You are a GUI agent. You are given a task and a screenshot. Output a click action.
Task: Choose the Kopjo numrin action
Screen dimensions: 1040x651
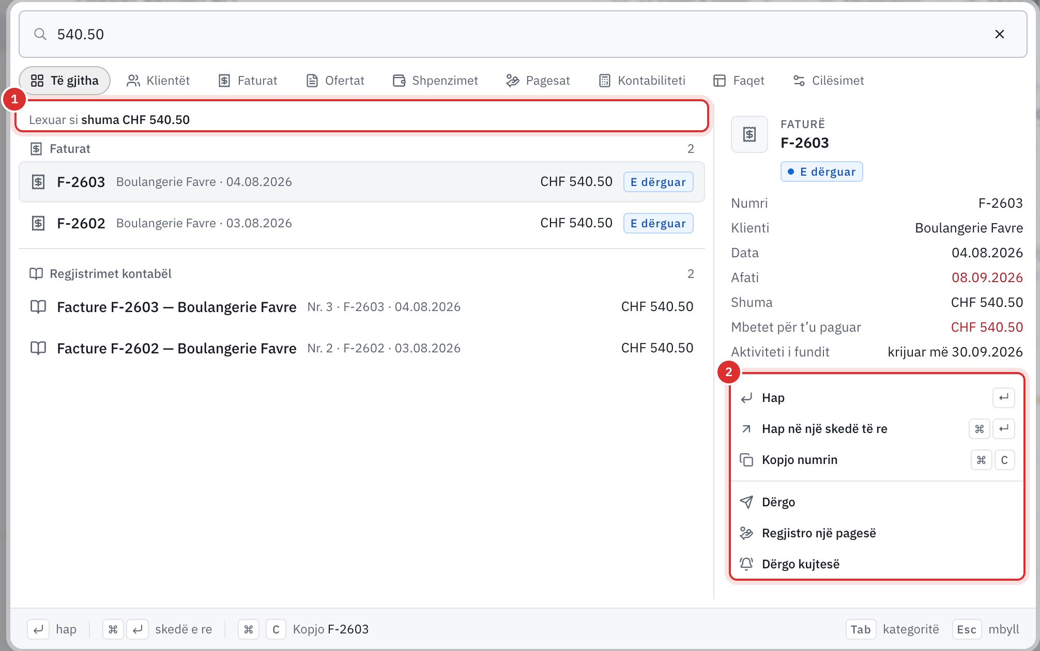tap(877, 460)
